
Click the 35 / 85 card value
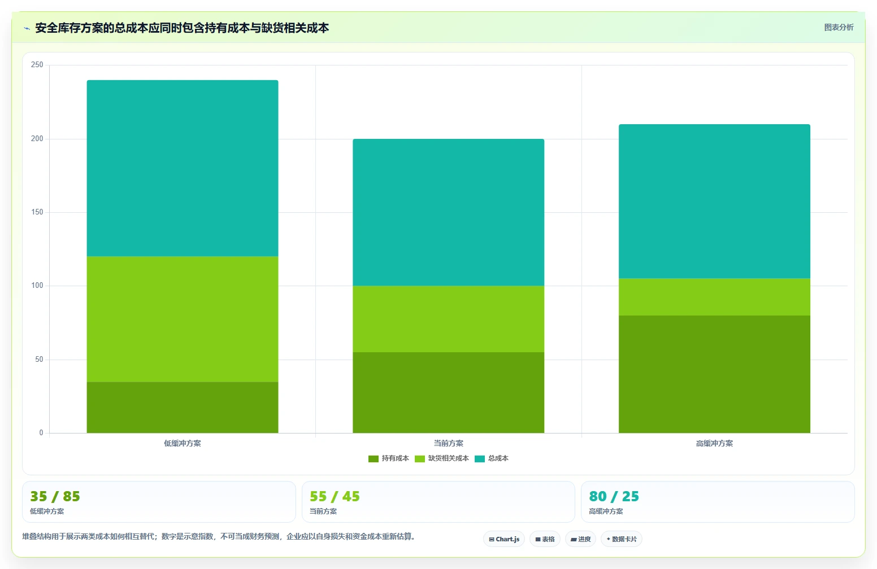(55, 497)
